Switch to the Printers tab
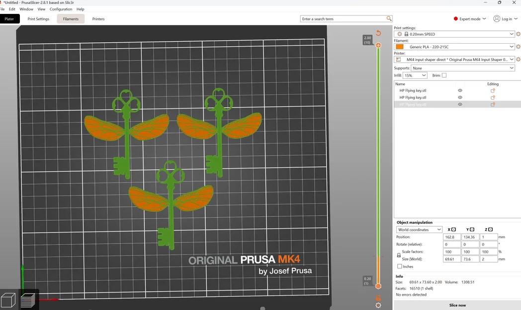521x310 pixels. (98, 19)
